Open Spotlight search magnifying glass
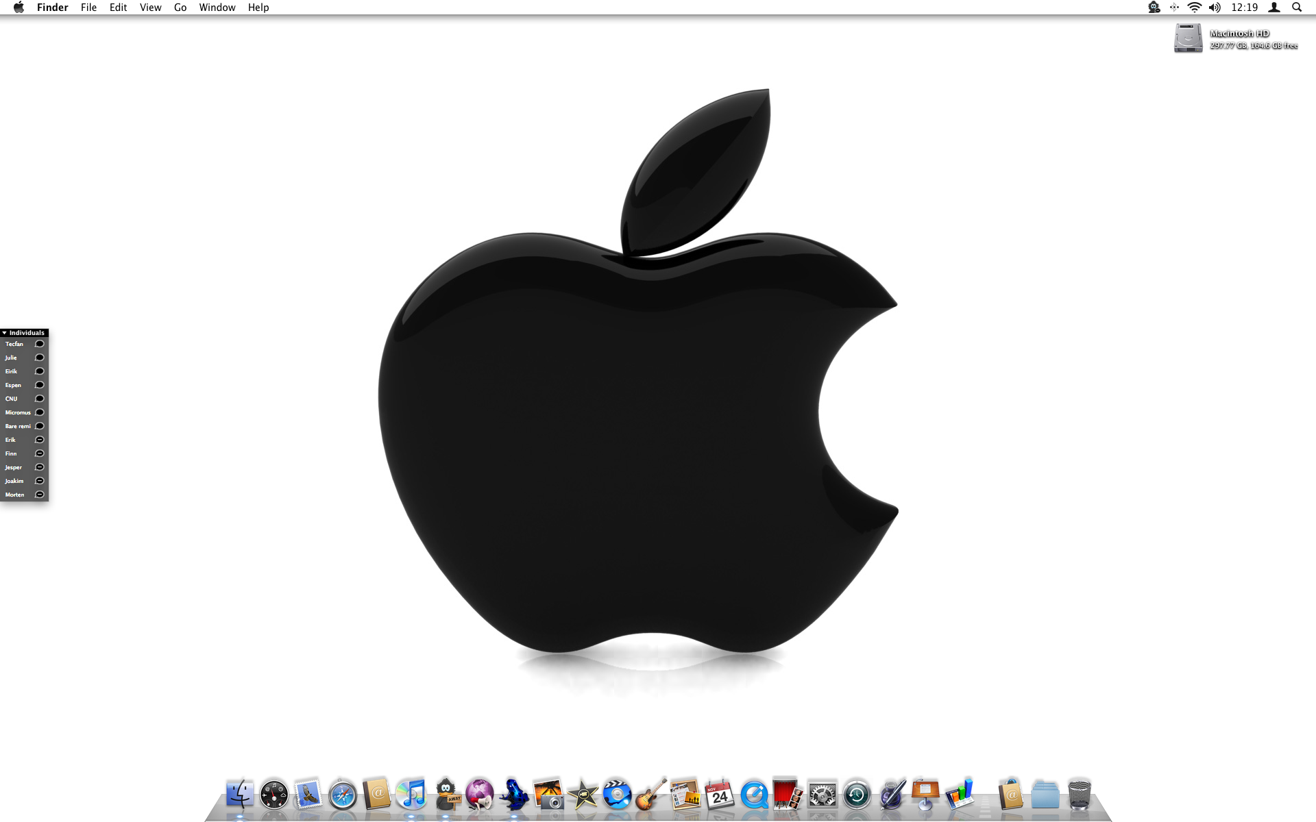Image resolution: width=1316 pixels, height=822 pixels. [1297, 8]
